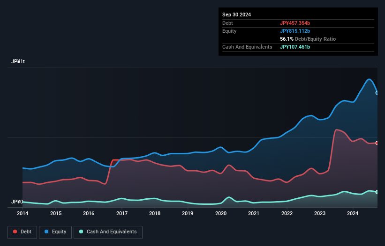Click the 2019 x-axis label
The image size is (385, 246).
pos(188,213)
